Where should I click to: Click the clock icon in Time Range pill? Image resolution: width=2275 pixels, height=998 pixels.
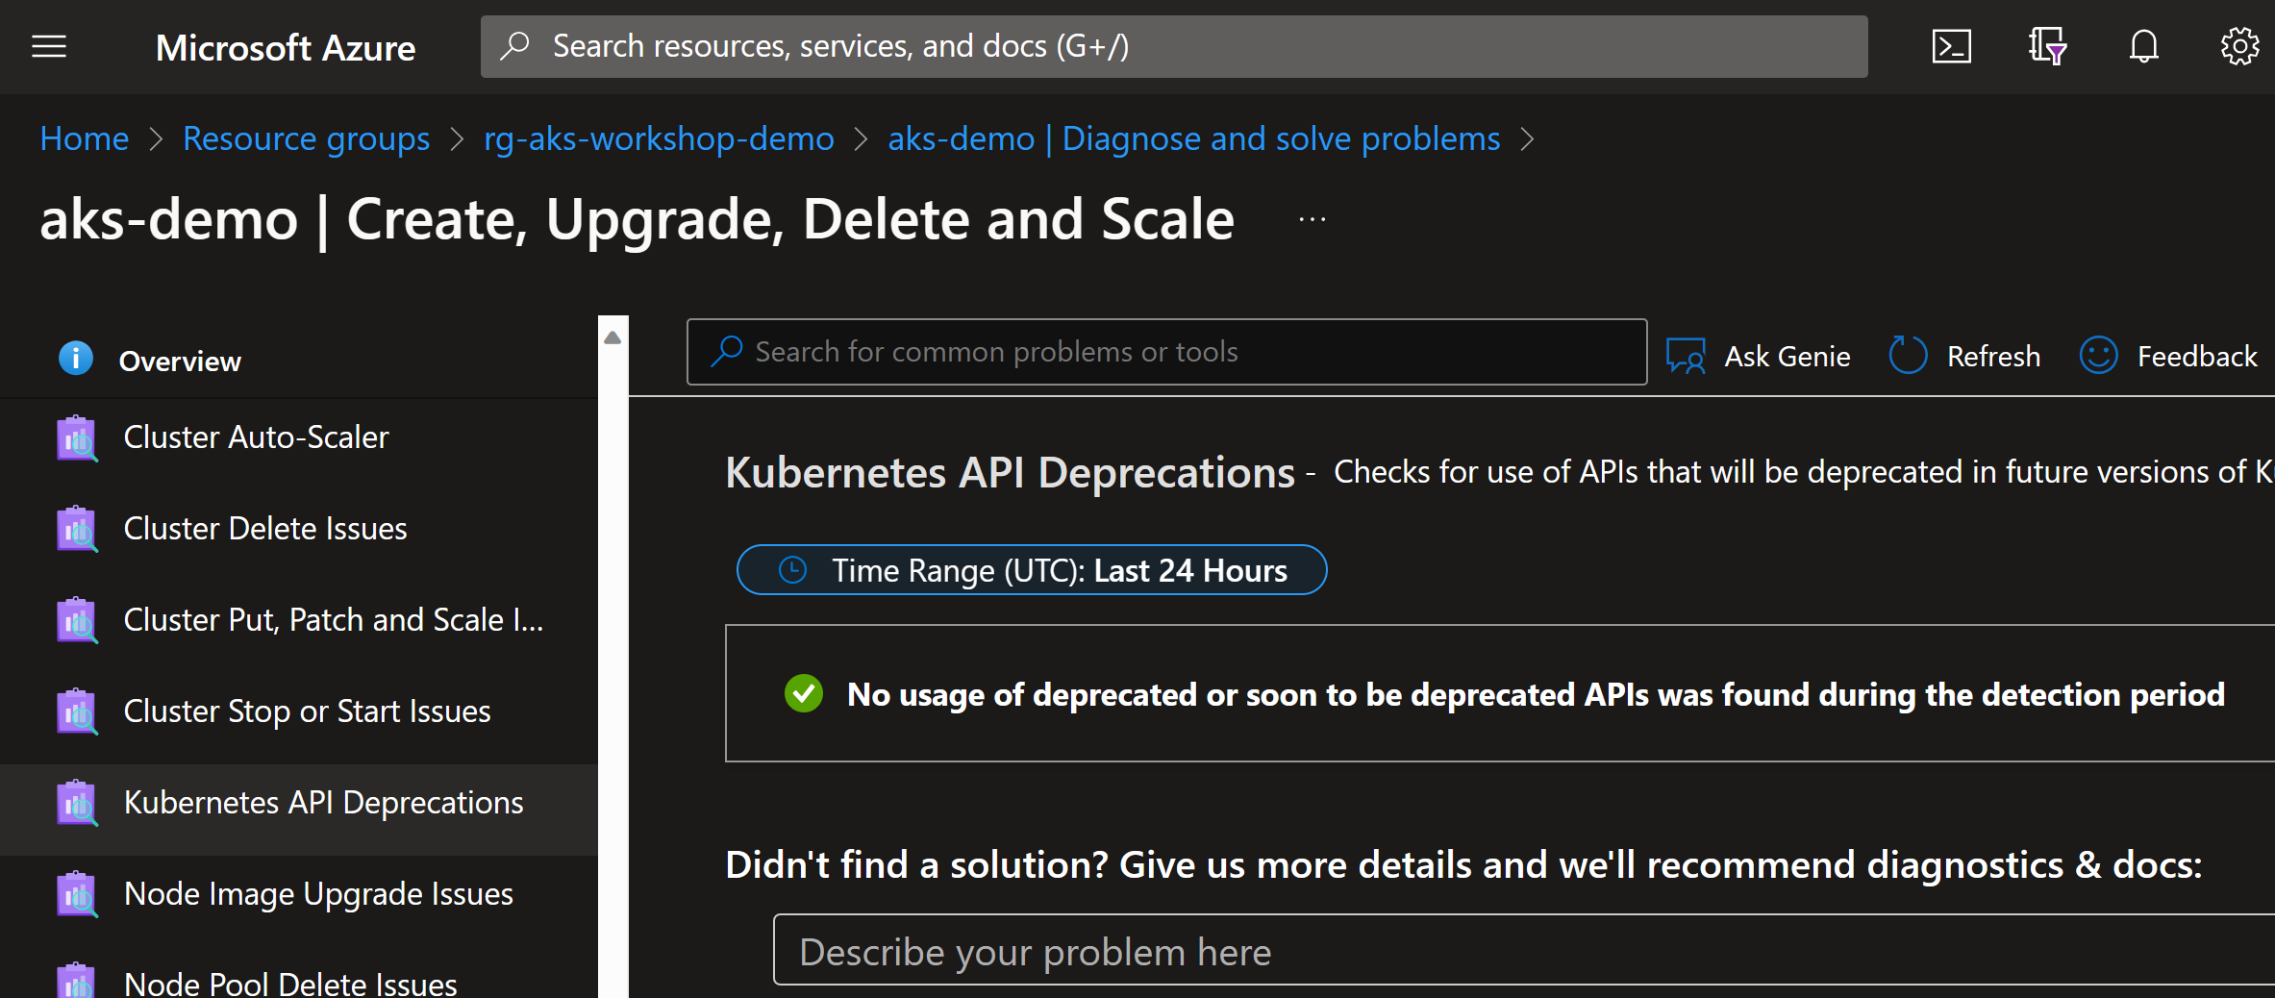792,570
